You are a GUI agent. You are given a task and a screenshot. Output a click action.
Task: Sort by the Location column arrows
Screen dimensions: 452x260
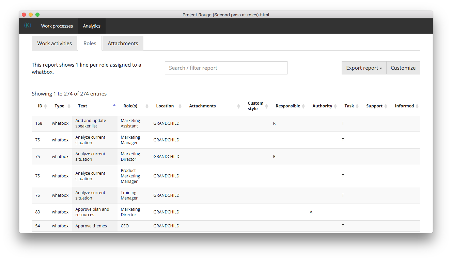(180, 106)
